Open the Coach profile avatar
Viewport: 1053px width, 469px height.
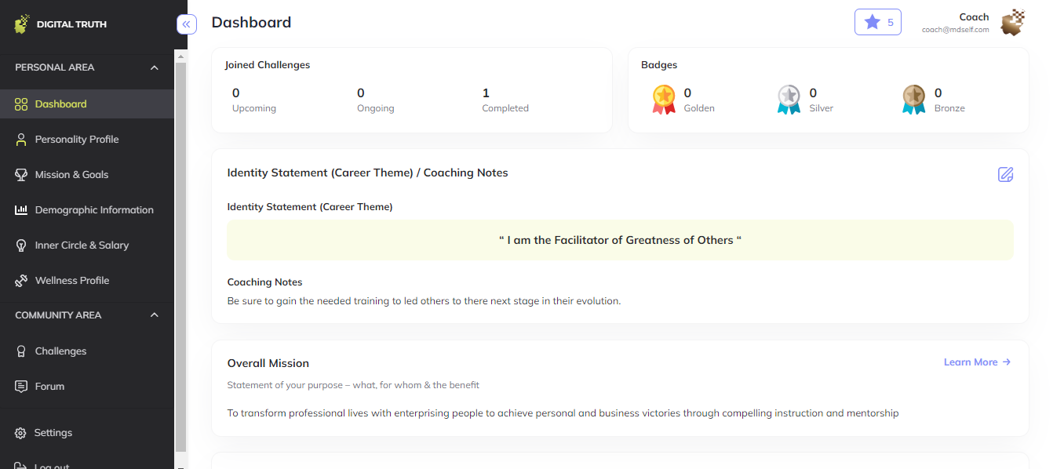tap(1012, 23)
